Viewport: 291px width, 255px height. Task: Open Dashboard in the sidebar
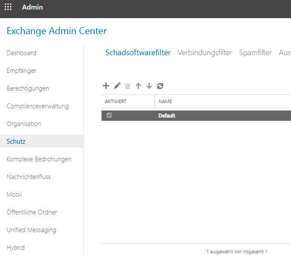tap(21, 53)
